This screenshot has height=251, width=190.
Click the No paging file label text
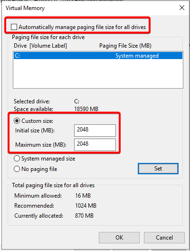(39, 169)
